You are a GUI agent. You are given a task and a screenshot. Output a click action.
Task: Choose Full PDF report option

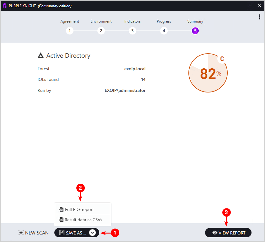(83, 209)
